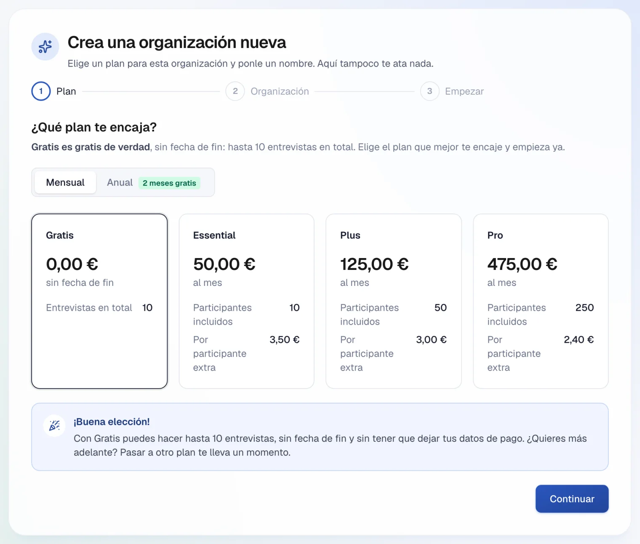Image resolution: width=640 pixels, height=544 pixels.
Task: Click the '125,00 €' price
Action: click(x=374, y=264)
